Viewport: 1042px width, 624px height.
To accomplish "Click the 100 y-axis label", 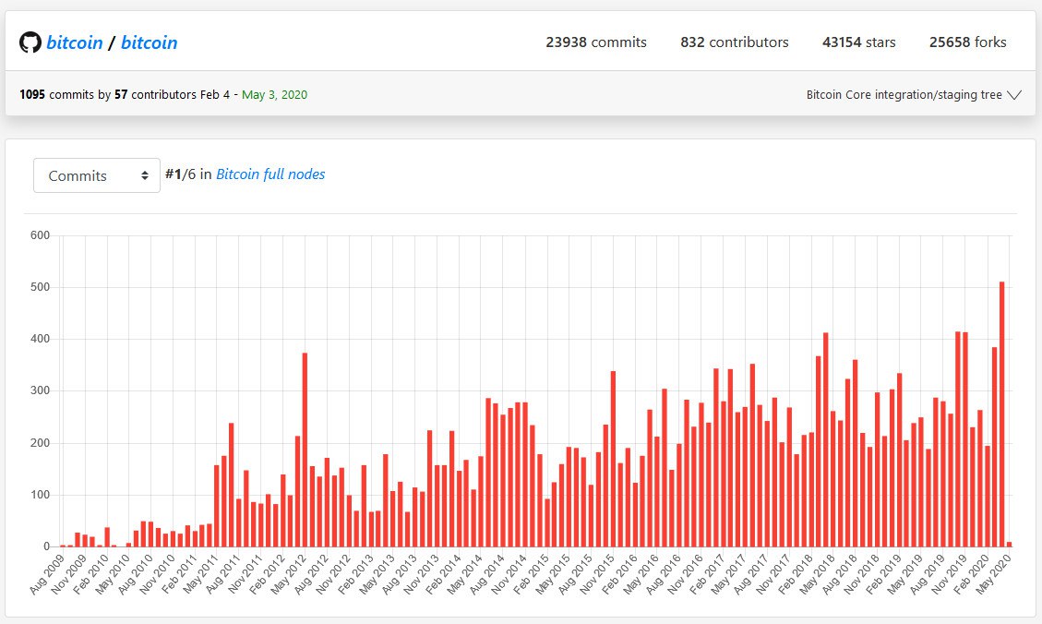I will [x=40, y=495].
